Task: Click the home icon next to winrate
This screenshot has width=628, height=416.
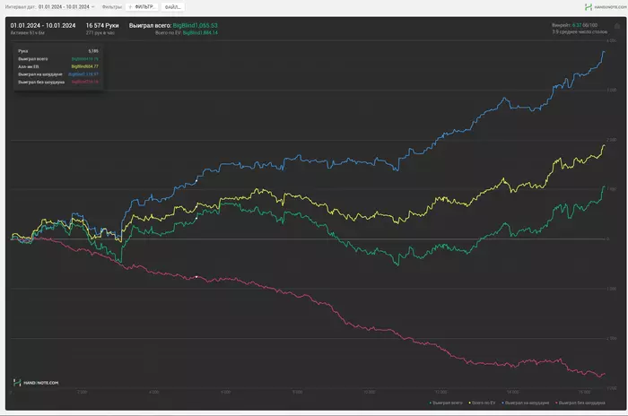Action: coord(617,26)
